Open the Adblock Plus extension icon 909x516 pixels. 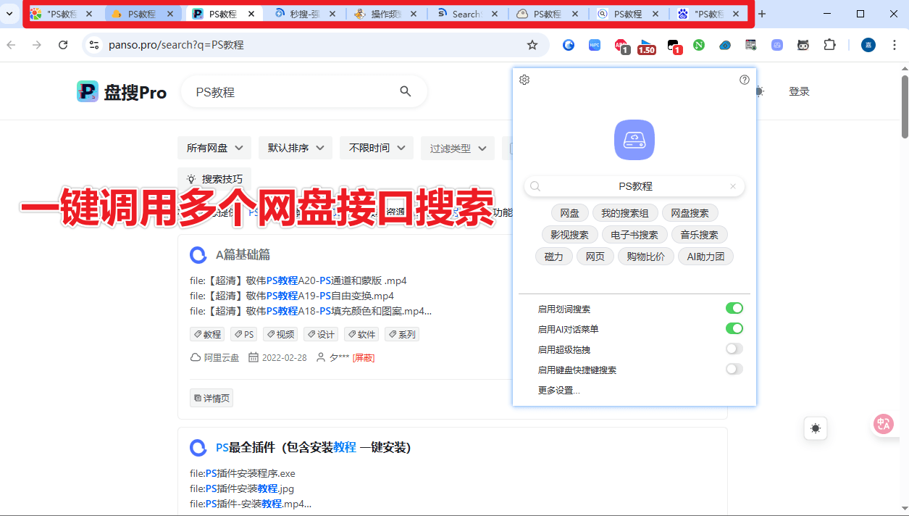(x=620, y=45)
